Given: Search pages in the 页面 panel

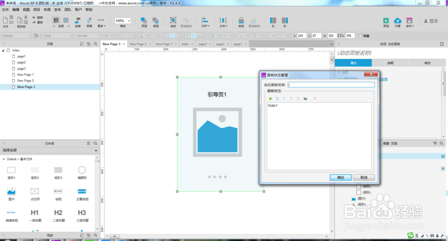Looking at the screenshot, I should [x=95, y=44].
